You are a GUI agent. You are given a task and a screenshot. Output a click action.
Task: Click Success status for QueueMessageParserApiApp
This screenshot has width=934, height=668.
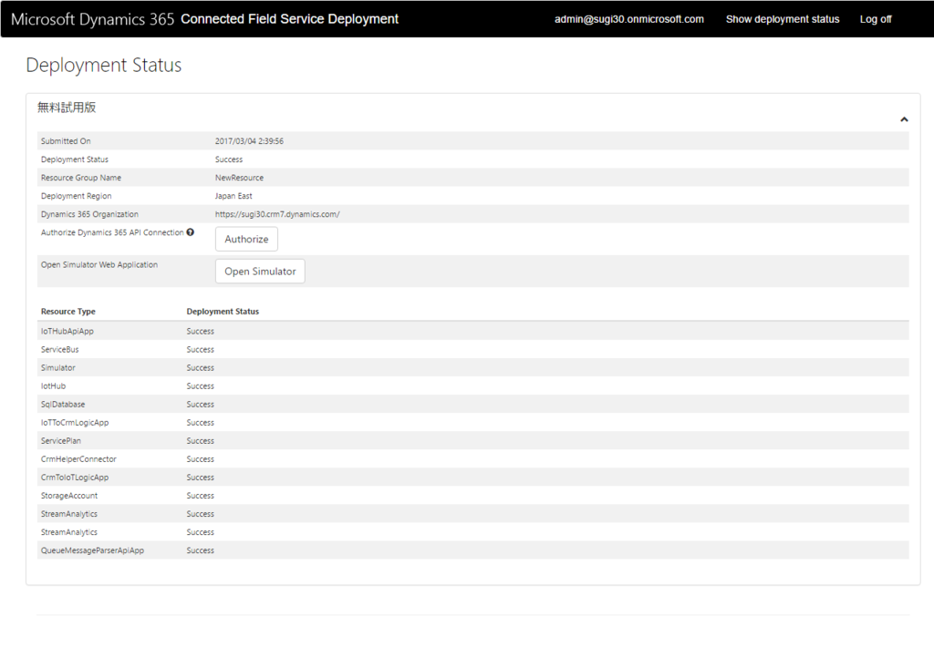[200, 550]
